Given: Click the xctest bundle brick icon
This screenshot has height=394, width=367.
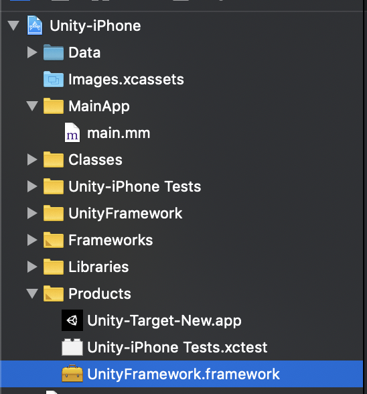Looking at the screenshot, I should click(72, 347).
